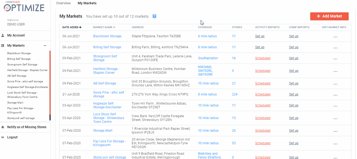This screenshot has height=159, width=357.
Task: Click the 53 stores link for Pay Less
Action: 234,143
